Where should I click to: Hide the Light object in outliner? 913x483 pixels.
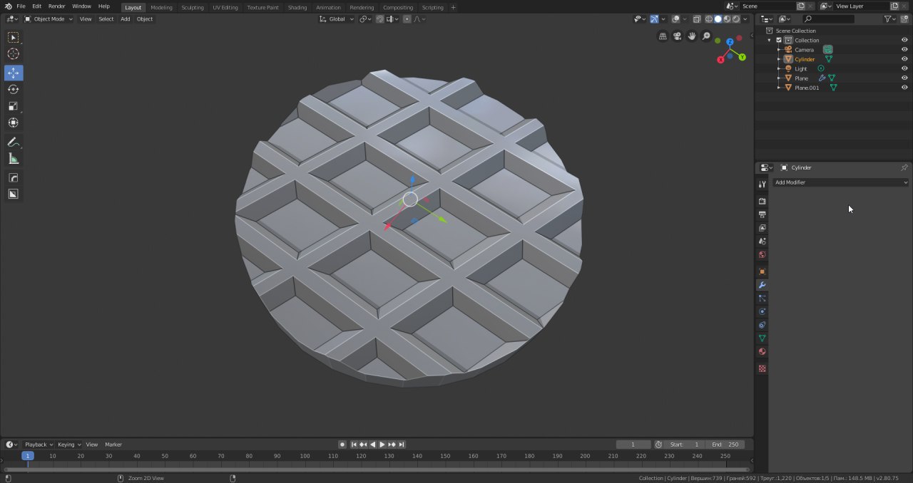pyautogui.click(x=904, y=68)
